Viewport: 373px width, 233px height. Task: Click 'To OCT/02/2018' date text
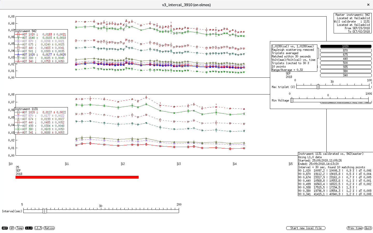[x=359, y=32]
